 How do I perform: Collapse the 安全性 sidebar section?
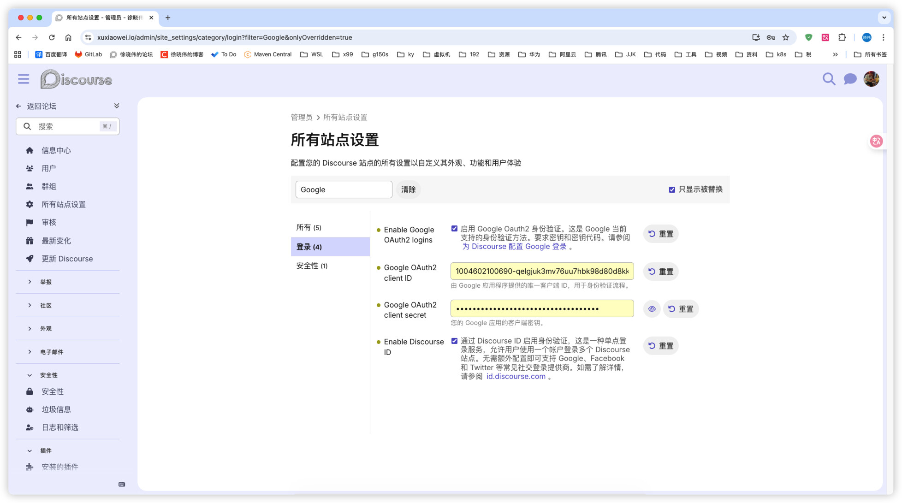pyautogui.click(x=48, y=375)
